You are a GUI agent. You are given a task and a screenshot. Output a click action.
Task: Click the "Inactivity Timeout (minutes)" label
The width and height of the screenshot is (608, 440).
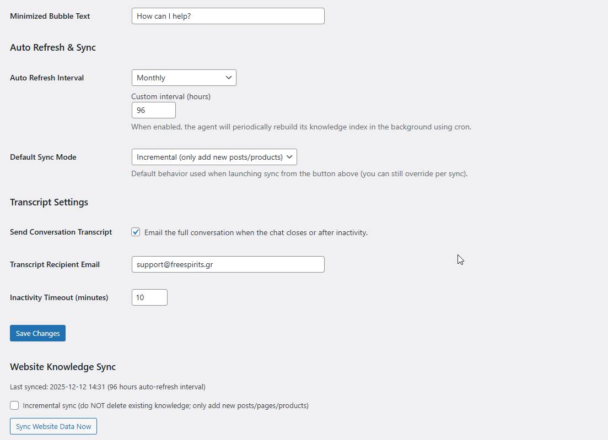click(x=59, y=297)
